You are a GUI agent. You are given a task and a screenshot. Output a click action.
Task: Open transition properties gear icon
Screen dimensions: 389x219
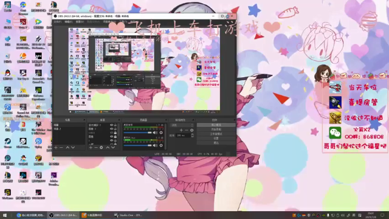(x=192, y=130)
